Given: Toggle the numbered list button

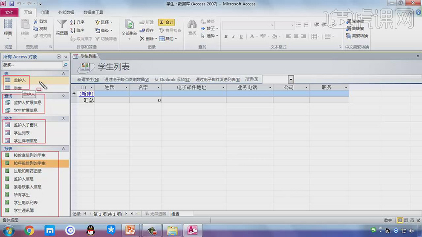Looking at the screenshot, I should 306,25.
